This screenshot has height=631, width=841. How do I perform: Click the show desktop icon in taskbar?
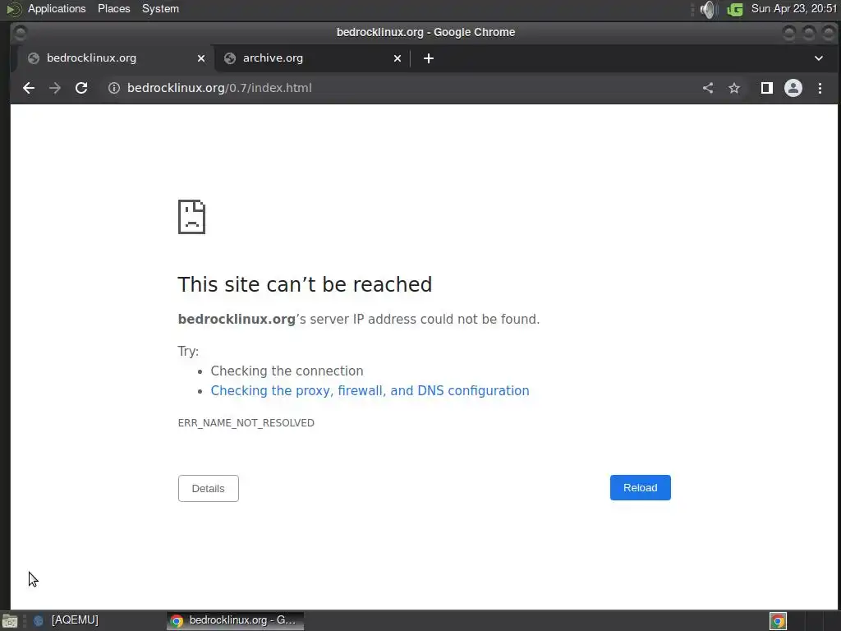[10, 621]
